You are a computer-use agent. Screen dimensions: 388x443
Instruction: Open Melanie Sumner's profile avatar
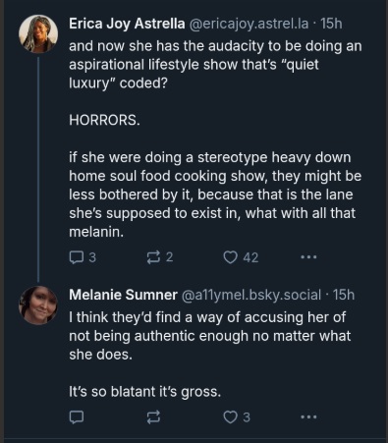point(38,305)
